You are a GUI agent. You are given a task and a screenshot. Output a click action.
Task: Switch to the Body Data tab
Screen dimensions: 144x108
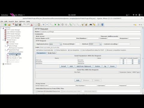click(x=52, y=53)
